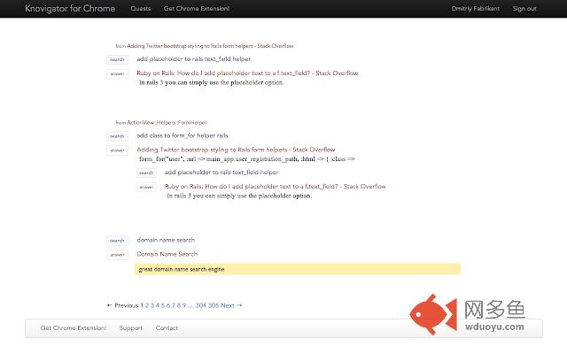
Task: Select page 1 in pagination
Action: (x=142, y=305)
